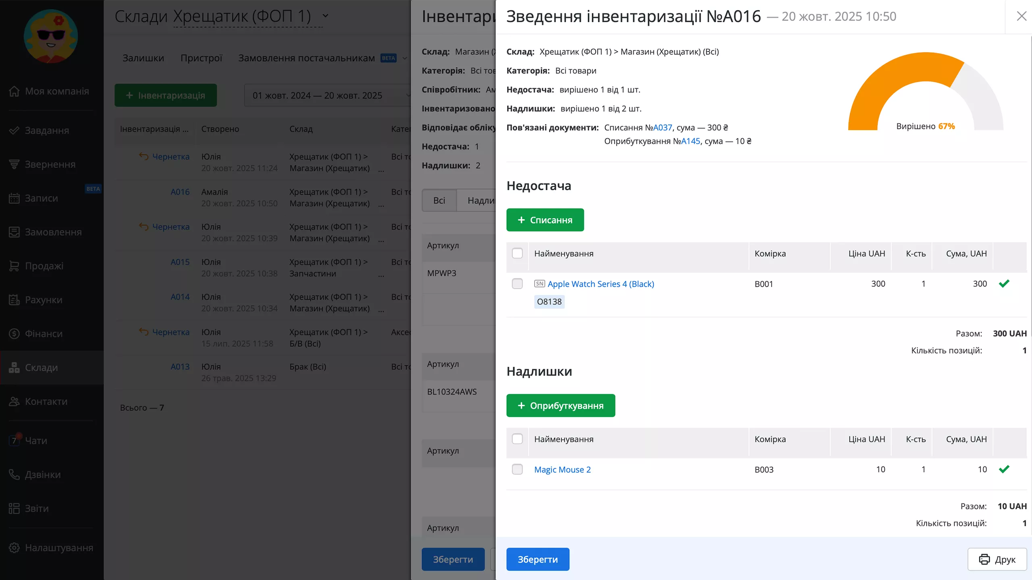Open the Фінанси section
This screenshot has height=580, width=1032.
pos(44,333)
